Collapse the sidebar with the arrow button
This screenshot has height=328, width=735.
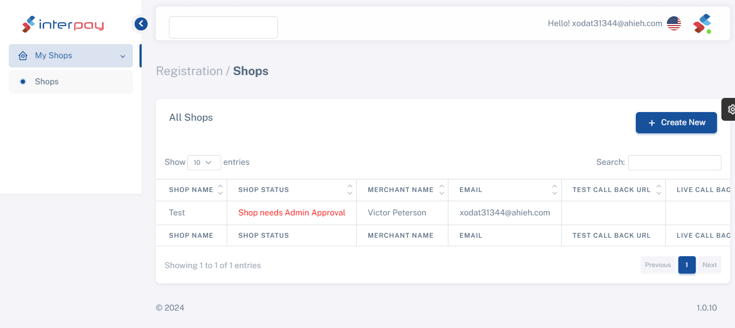(141, 24)
